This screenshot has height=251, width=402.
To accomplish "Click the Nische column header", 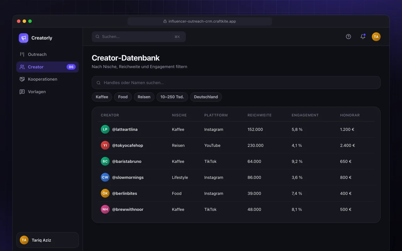I will 179,115.
